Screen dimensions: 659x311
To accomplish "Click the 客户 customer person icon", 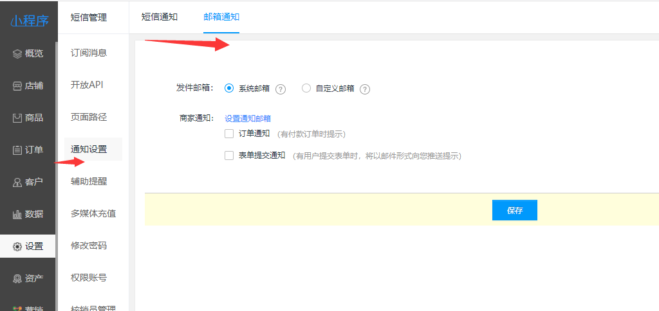I will point(17,182).
